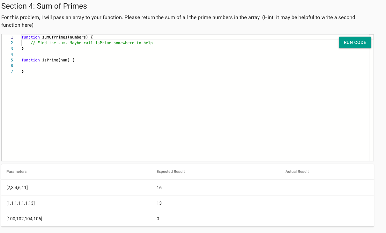Click the Parameters column header

[16, 172]
